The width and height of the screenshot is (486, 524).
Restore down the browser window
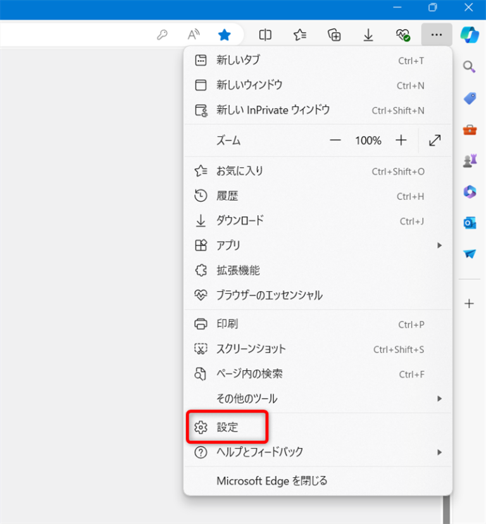click(x=432, y=7)
